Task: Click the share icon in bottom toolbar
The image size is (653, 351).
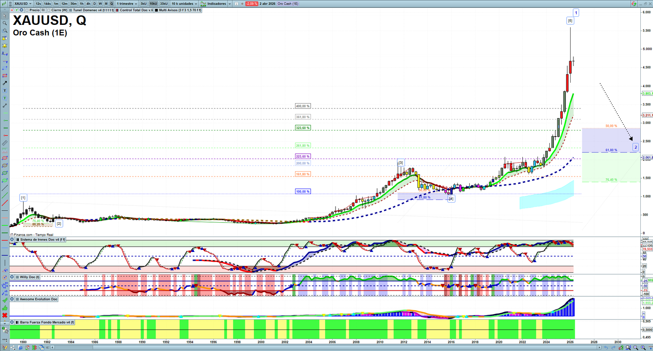Action: (13, 348)
